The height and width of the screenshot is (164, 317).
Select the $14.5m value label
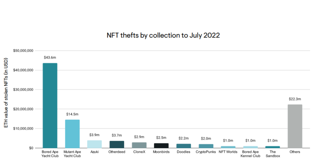(x=72, y=114)
